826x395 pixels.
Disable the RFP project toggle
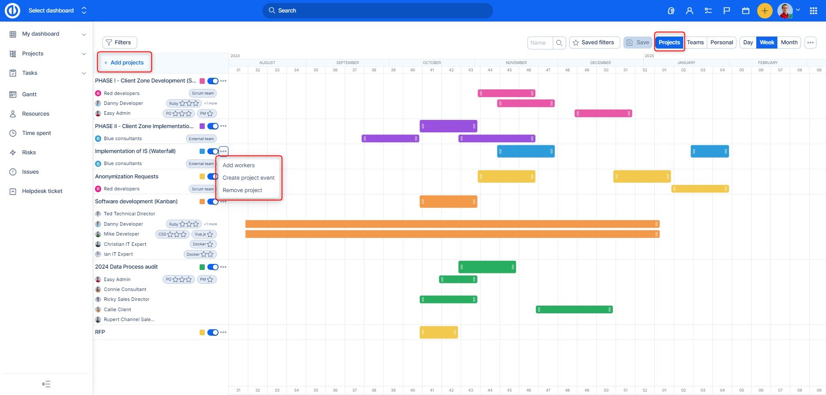click(213, 332)
